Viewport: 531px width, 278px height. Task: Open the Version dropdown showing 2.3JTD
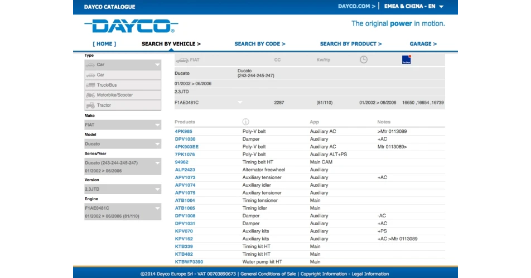pos(123,189)
